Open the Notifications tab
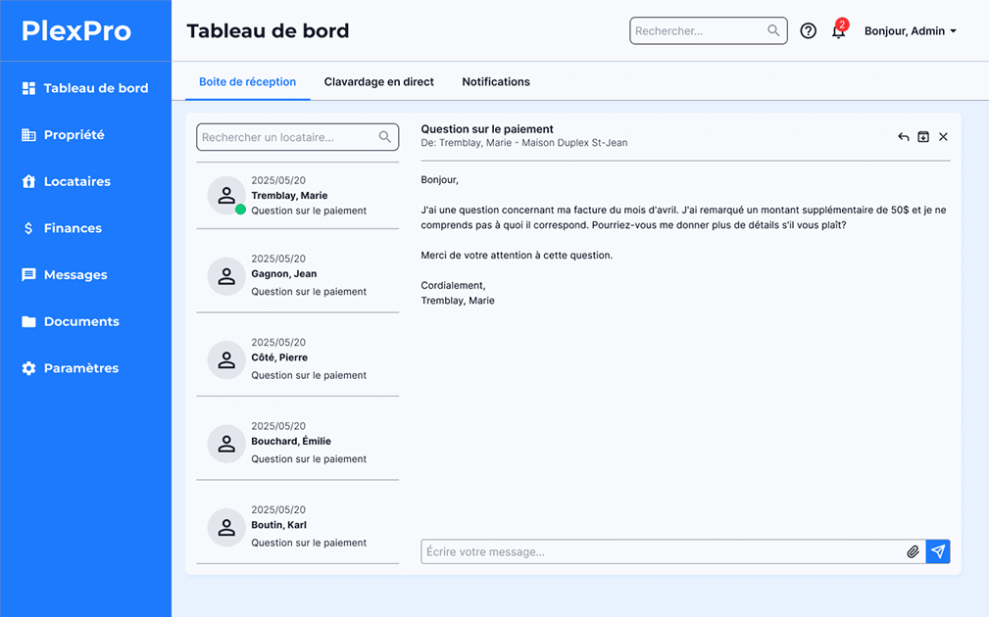This screenshot has height=617, width=989. (496, 82)
